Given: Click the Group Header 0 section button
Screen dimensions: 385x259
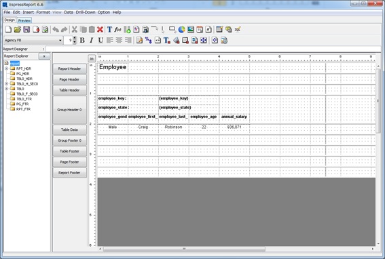Looking at the screenshot, I should (69, 110).
